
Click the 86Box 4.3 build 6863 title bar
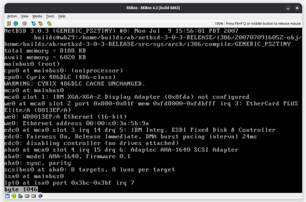click(153, 8)
